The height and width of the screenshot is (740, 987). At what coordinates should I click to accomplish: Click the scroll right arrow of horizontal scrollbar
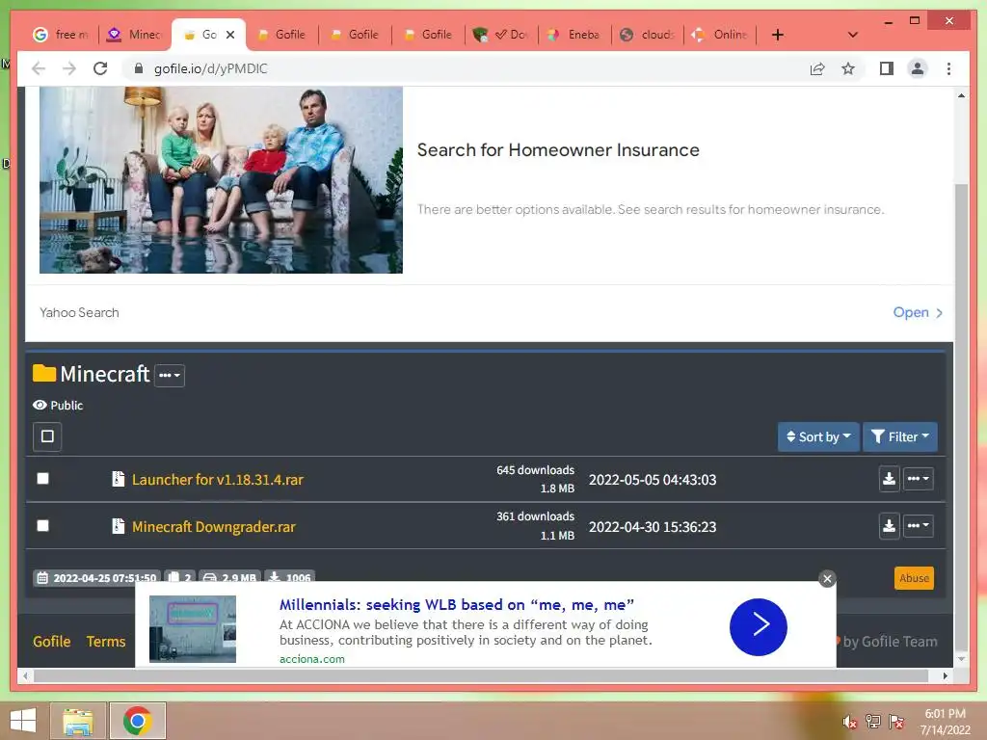tap(945, 675)
